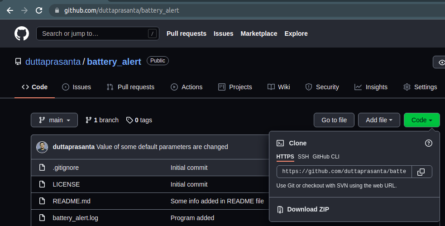Image resolution: width=445 pixels, height=226 pixels.
Task: Reload the page with refresh icon
Action: (39, 10)
